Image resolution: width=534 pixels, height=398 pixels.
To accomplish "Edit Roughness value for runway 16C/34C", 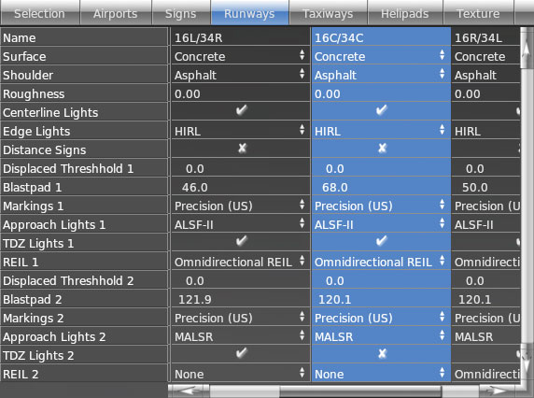I will [381, 93].
